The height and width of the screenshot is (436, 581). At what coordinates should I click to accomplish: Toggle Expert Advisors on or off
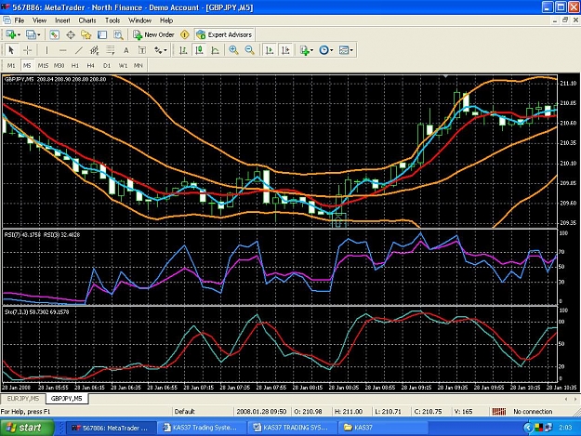pos(224,34)
